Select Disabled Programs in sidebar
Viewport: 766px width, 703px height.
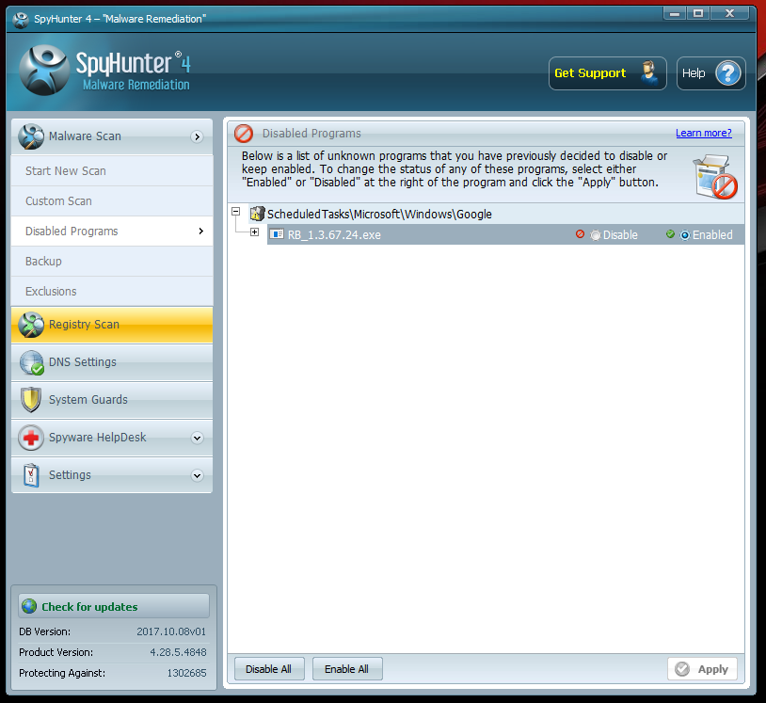click(112, 232)
